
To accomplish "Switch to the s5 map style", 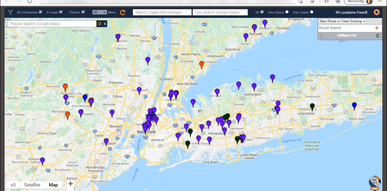I will tap(13, 185).
